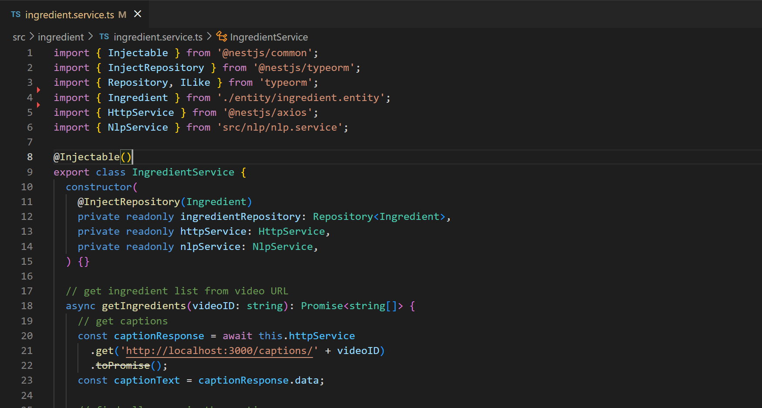Image resolution: width=762 pixels, height=408 pixels.
Task: Click the http://localhost:3000/captions/ link
Action: (219, 351)
